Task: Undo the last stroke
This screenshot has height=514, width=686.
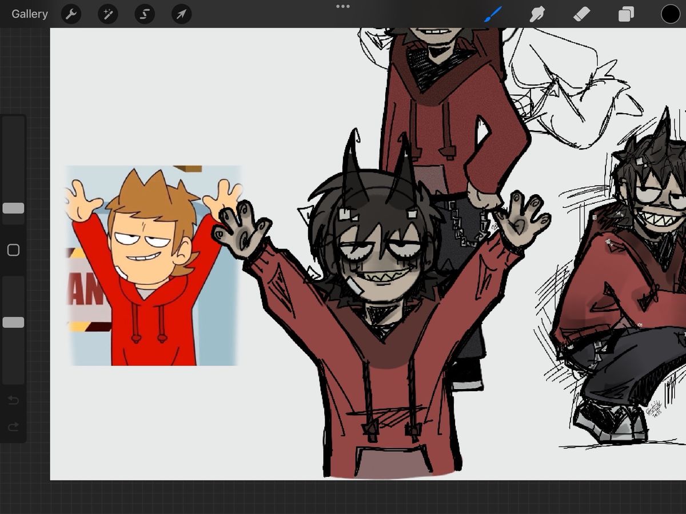Action: 13,400
